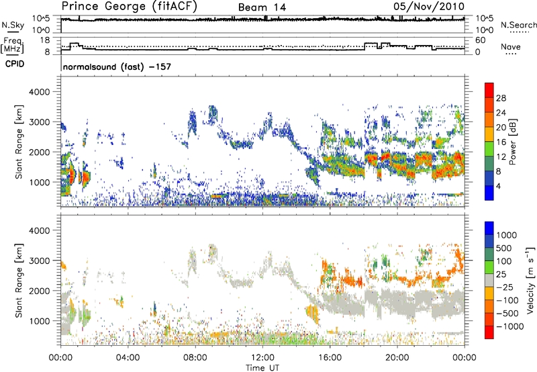Click power panel slant range tick "4000"
Viewport: 537px width, 372px height.
[40, 92]
